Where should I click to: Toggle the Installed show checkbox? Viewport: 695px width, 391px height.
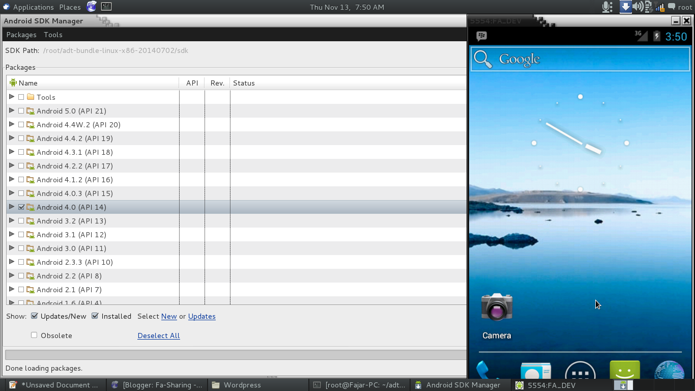click(95, 316)
